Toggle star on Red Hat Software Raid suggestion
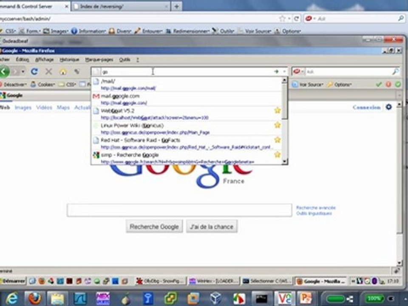Viewport: 408px width, 306px height. pos(278,140)
